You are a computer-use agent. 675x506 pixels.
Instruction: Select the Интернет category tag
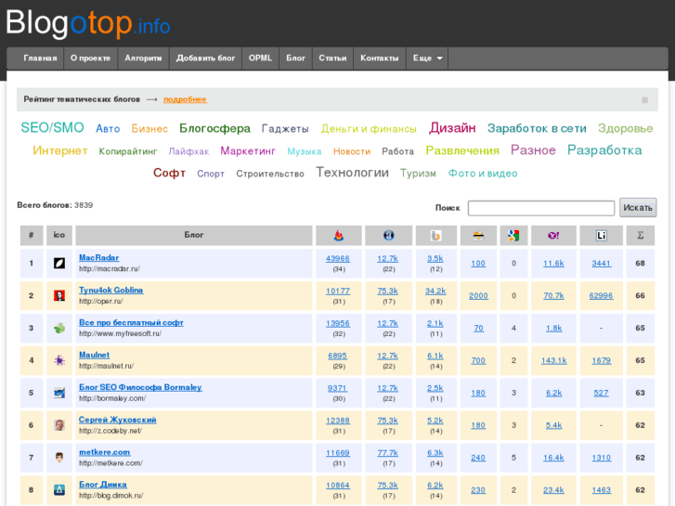tap(60, 150)
